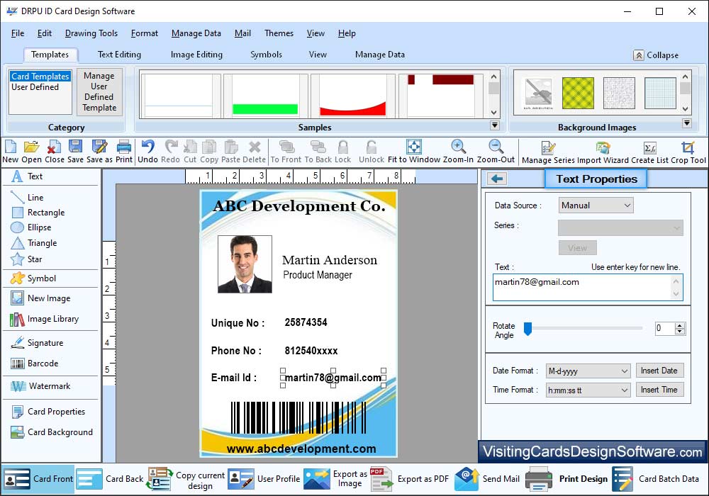Open Card Properties

tap(48, 412)
